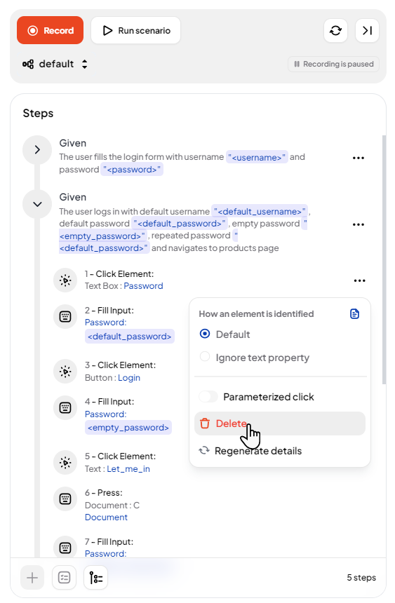Choose Delete from the context menu
The height and width of the screenshot is (603, 395).
pyautogui.click(x=280, y=424)
